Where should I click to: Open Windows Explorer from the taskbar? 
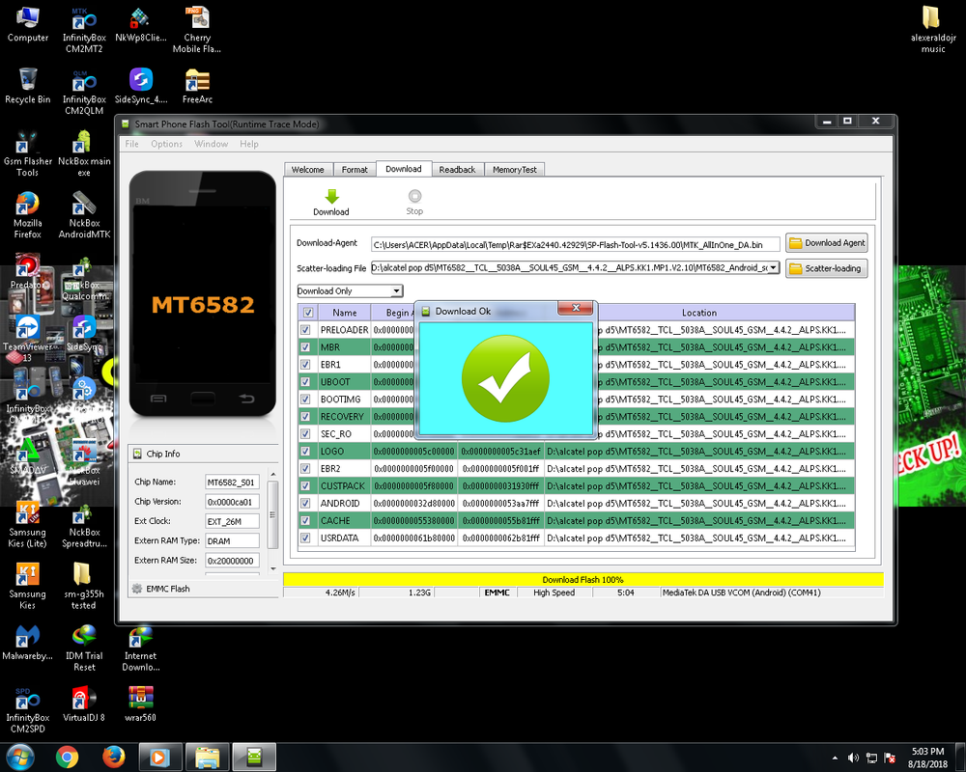pos(208,758)
